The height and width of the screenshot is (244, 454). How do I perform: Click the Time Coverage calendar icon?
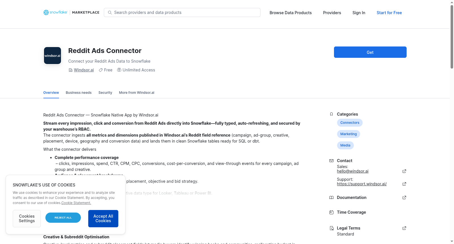pos(331,212)
